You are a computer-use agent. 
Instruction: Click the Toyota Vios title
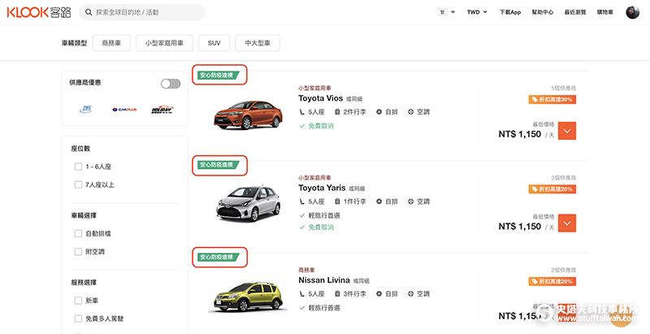coord(320,98)
